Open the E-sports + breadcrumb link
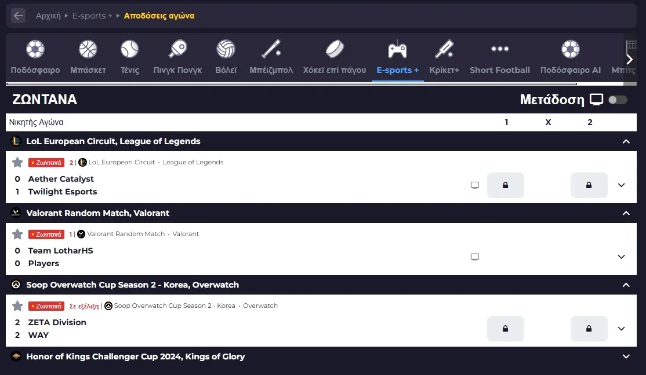This screenshot has width=646, height=375. coord(92,16)
